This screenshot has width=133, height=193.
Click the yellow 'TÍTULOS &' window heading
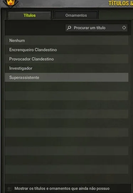point(121,3)
